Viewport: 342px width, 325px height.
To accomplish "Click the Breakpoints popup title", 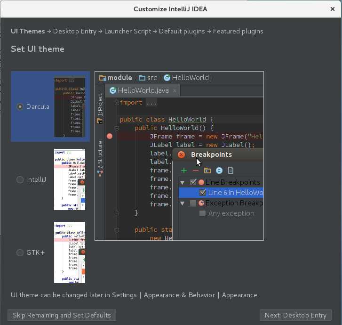I will click(x=211, y=154).
